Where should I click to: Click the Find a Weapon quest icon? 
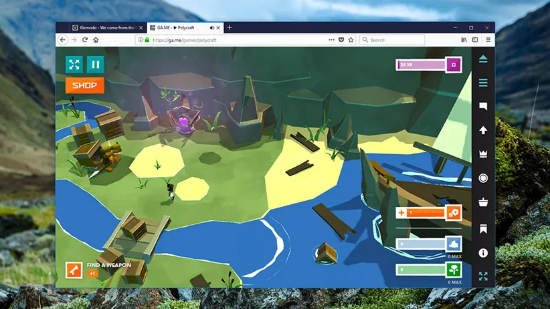click(74, 270)
